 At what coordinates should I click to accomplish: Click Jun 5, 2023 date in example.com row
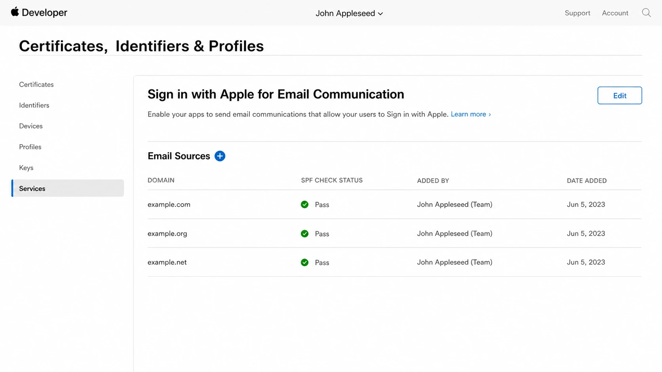(x=586, y=204)
